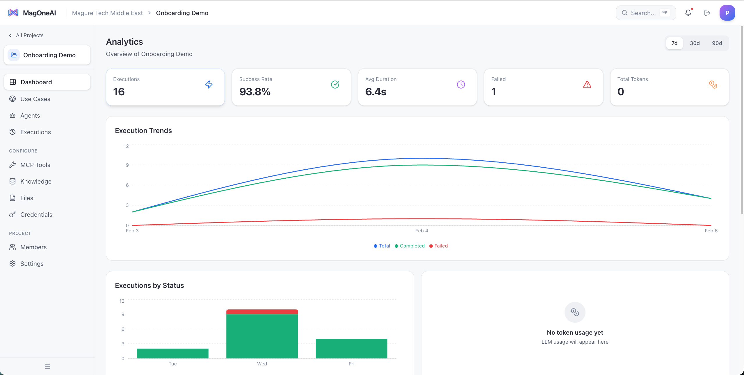Click the coin icon on Total Tokens card
Image resolution: width=744 pixels, height=375 pixels.
coord(713,85)
